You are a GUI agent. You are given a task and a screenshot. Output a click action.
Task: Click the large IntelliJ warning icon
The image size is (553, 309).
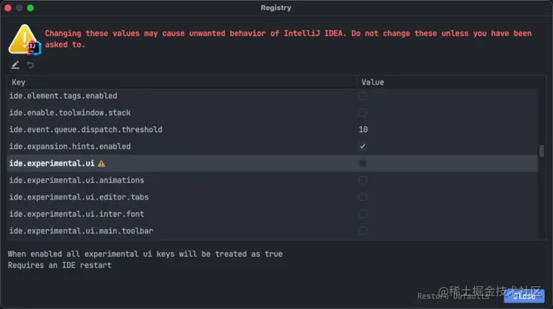[x=23, y=39]
